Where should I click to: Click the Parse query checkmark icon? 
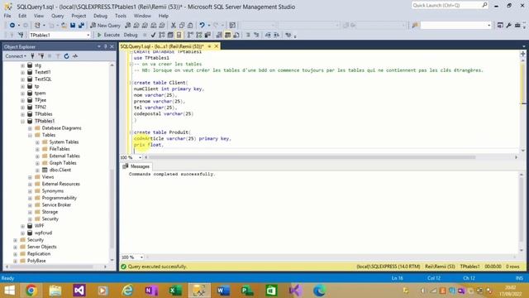(x=153, y=35)
